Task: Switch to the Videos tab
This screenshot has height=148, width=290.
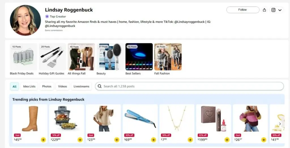Action: click(63, 86)
